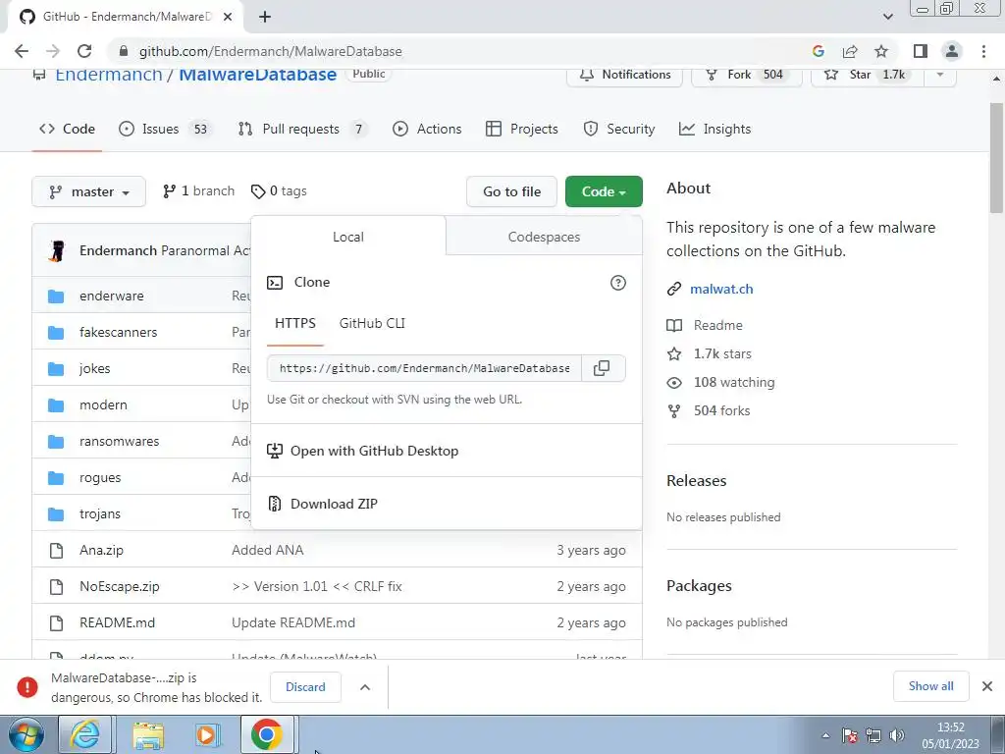Viewport: 1005px width, 754px height.
Task: Open the 1 branch link
Action: (x=198, y=191)
